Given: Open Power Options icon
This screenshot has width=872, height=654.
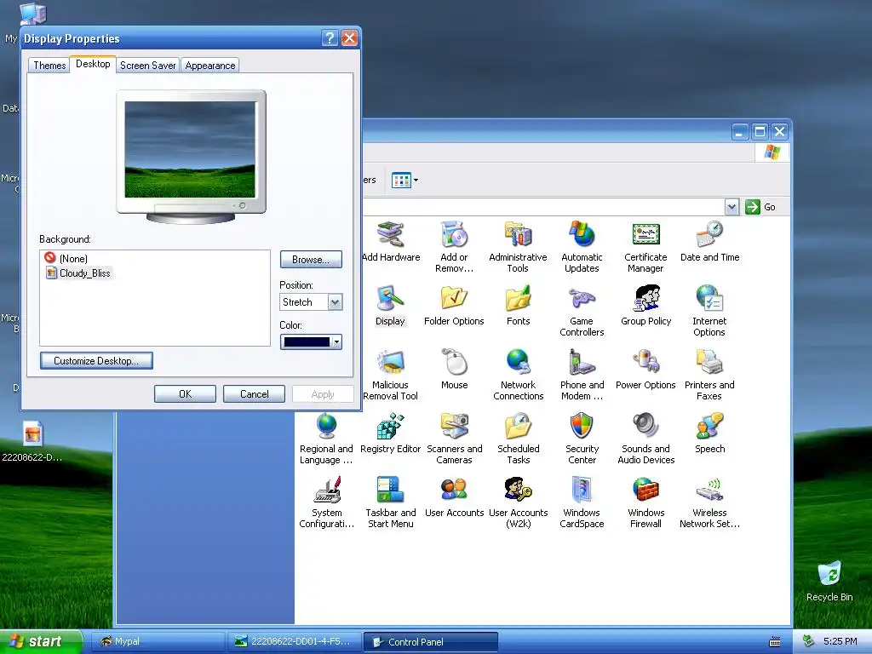Looking at the screenshot, I should pyautogui.click(x=645, y=363).
